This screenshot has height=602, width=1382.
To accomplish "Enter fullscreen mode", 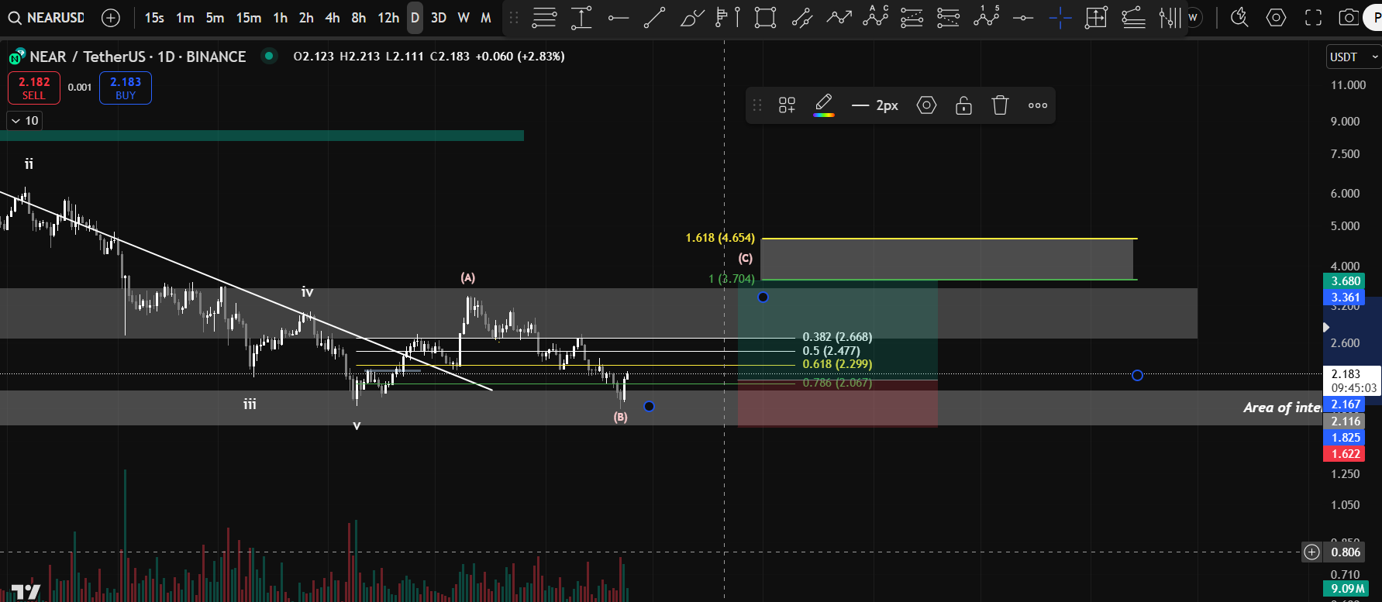I will (1313, 17).
